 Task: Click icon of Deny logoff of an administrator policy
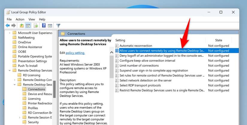click(117, 55)
